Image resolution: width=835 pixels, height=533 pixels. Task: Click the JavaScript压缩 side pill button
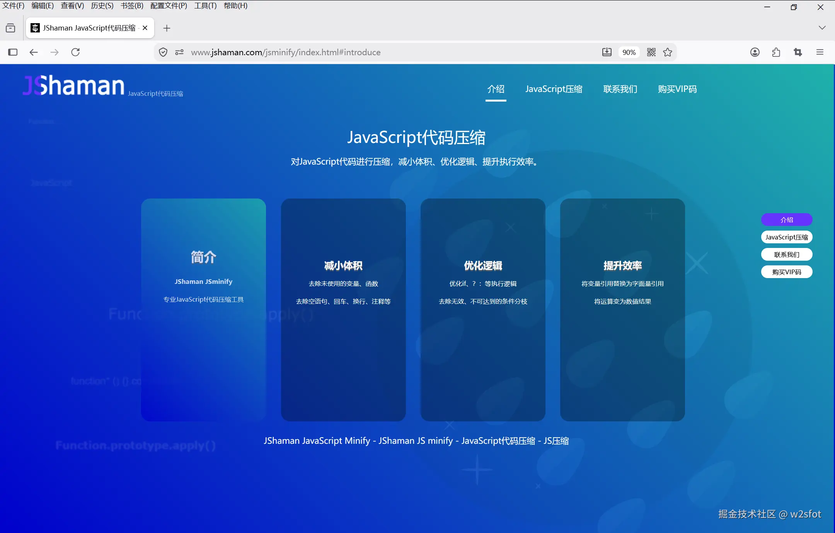tap(787, 237)
